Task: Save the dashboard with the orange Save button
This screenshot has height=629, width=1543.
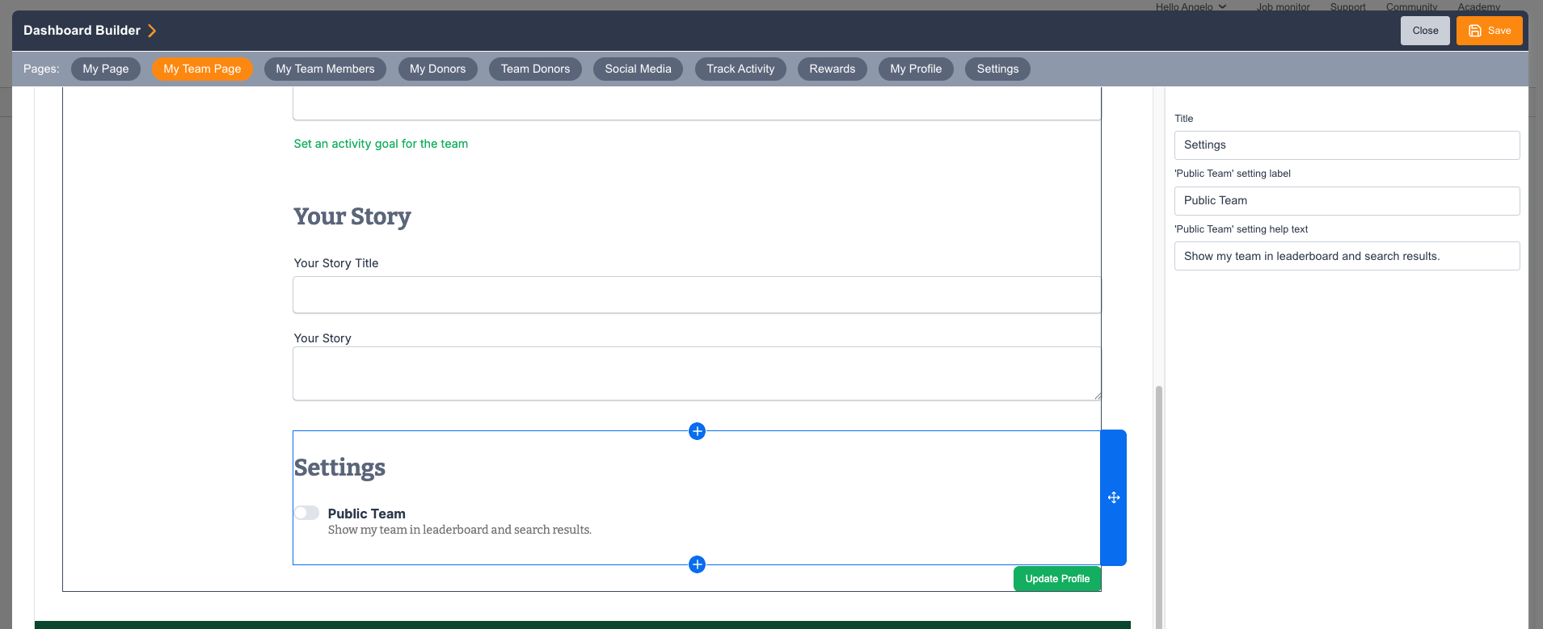Action: [x=1489, y=31]
